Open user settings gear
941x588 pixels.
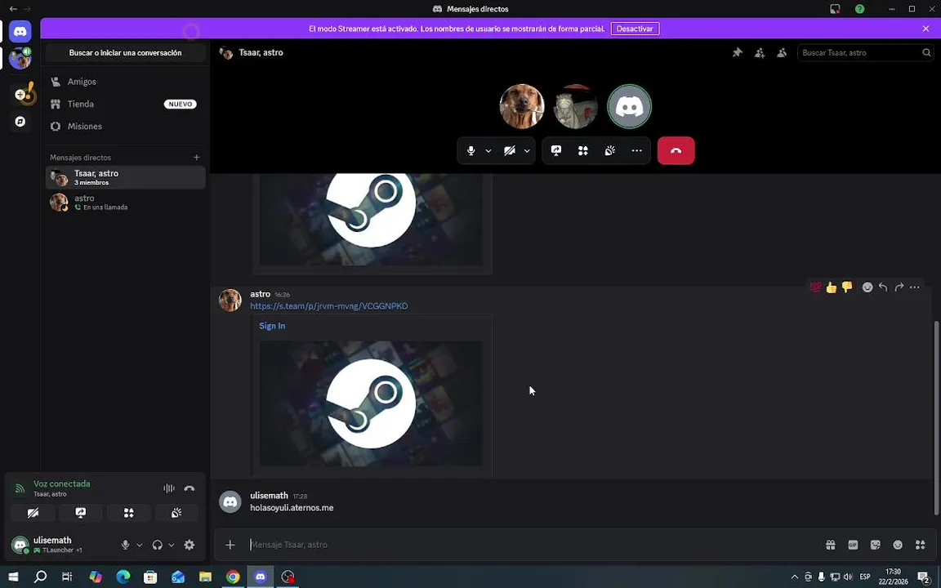tap(189, 545)
